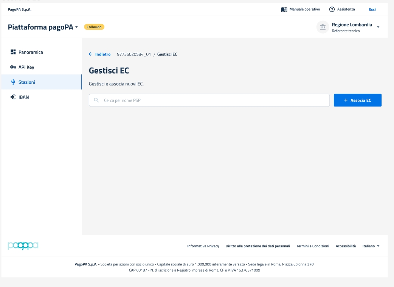This screenshot has height=287, width=394.
Task: Select IBAN in the sidebar
Action: [x=24, y=97]
